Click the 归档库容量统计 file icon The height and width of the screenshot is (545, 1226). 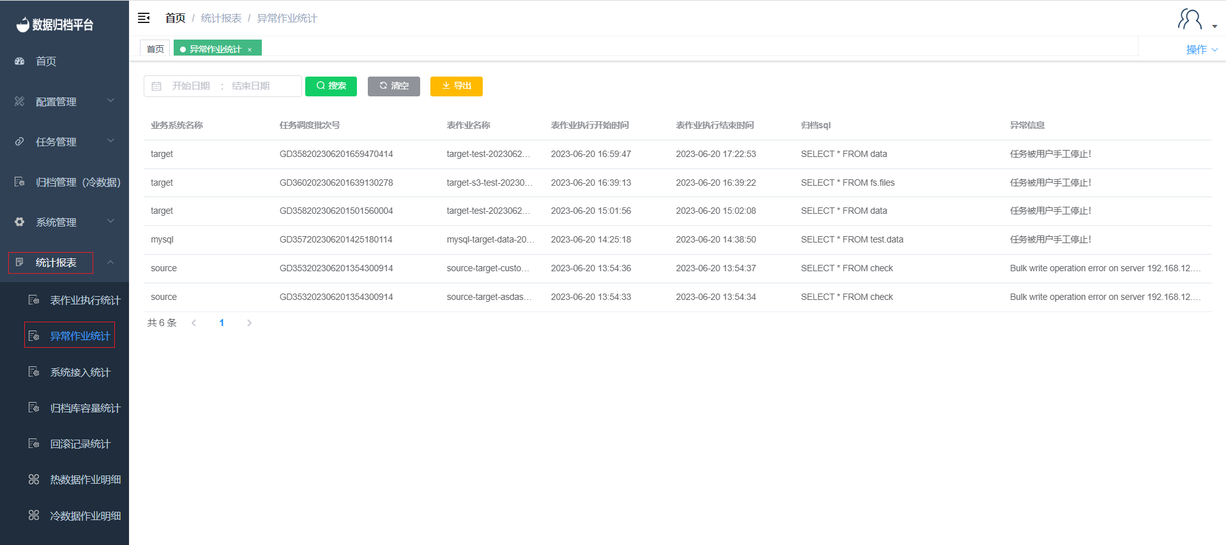34,408
